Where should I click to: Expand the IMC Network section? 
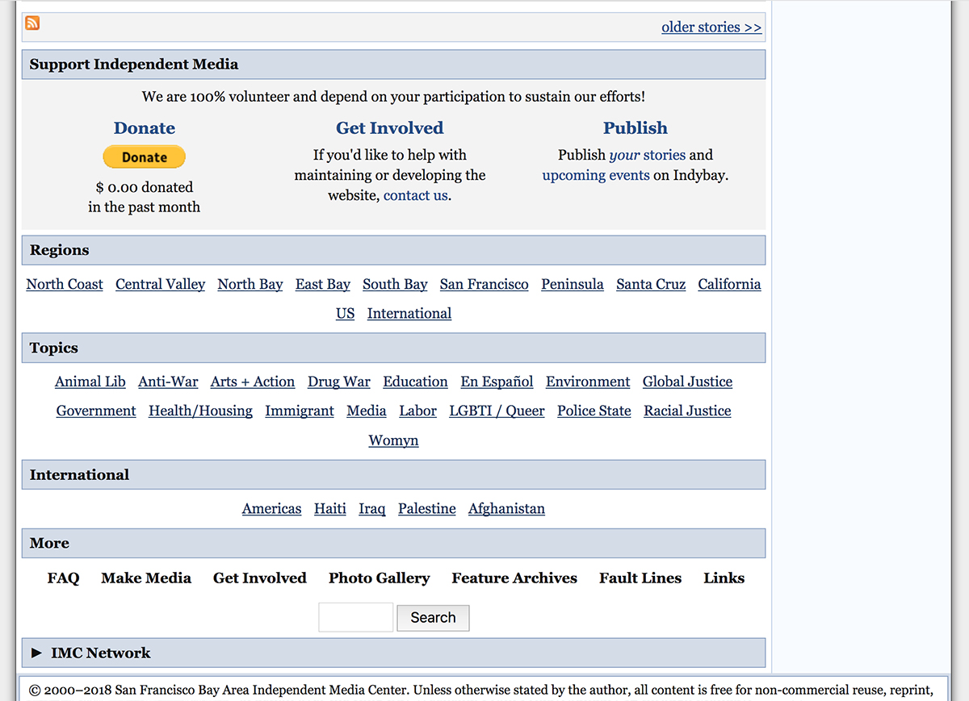pyautogui.click(x=393, y=653)
